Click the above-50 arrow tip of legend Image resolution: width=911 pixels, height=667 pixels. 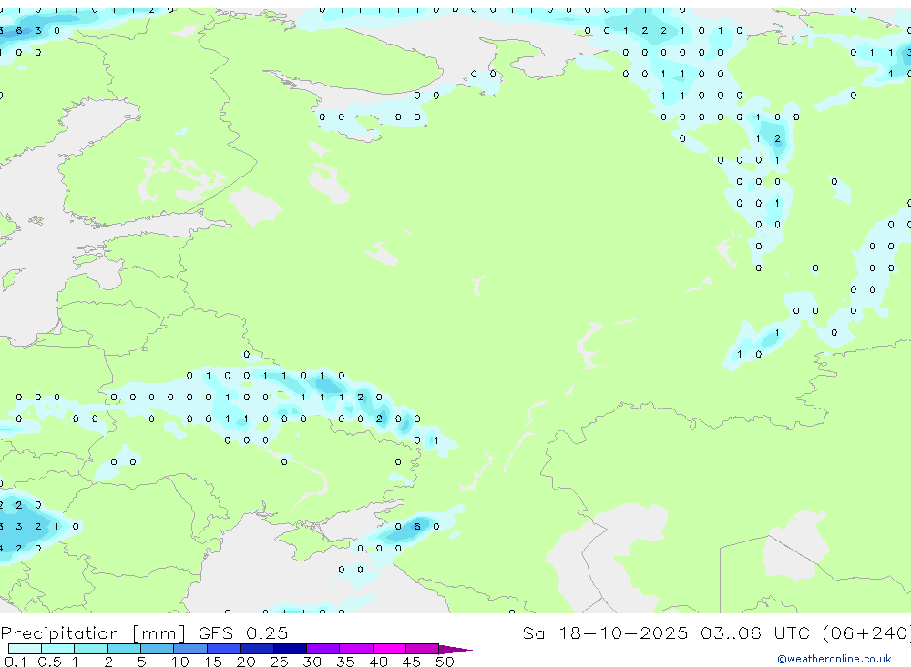(x=455, y=650)
